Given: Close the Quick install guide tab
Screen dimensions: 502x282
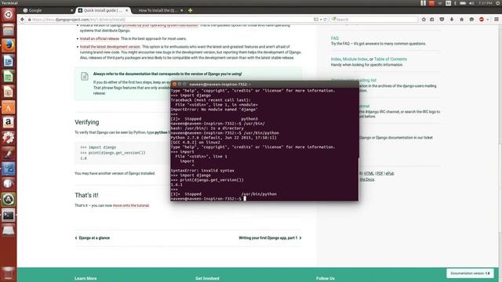Looking at the screenshot, I should click(127, 10).
